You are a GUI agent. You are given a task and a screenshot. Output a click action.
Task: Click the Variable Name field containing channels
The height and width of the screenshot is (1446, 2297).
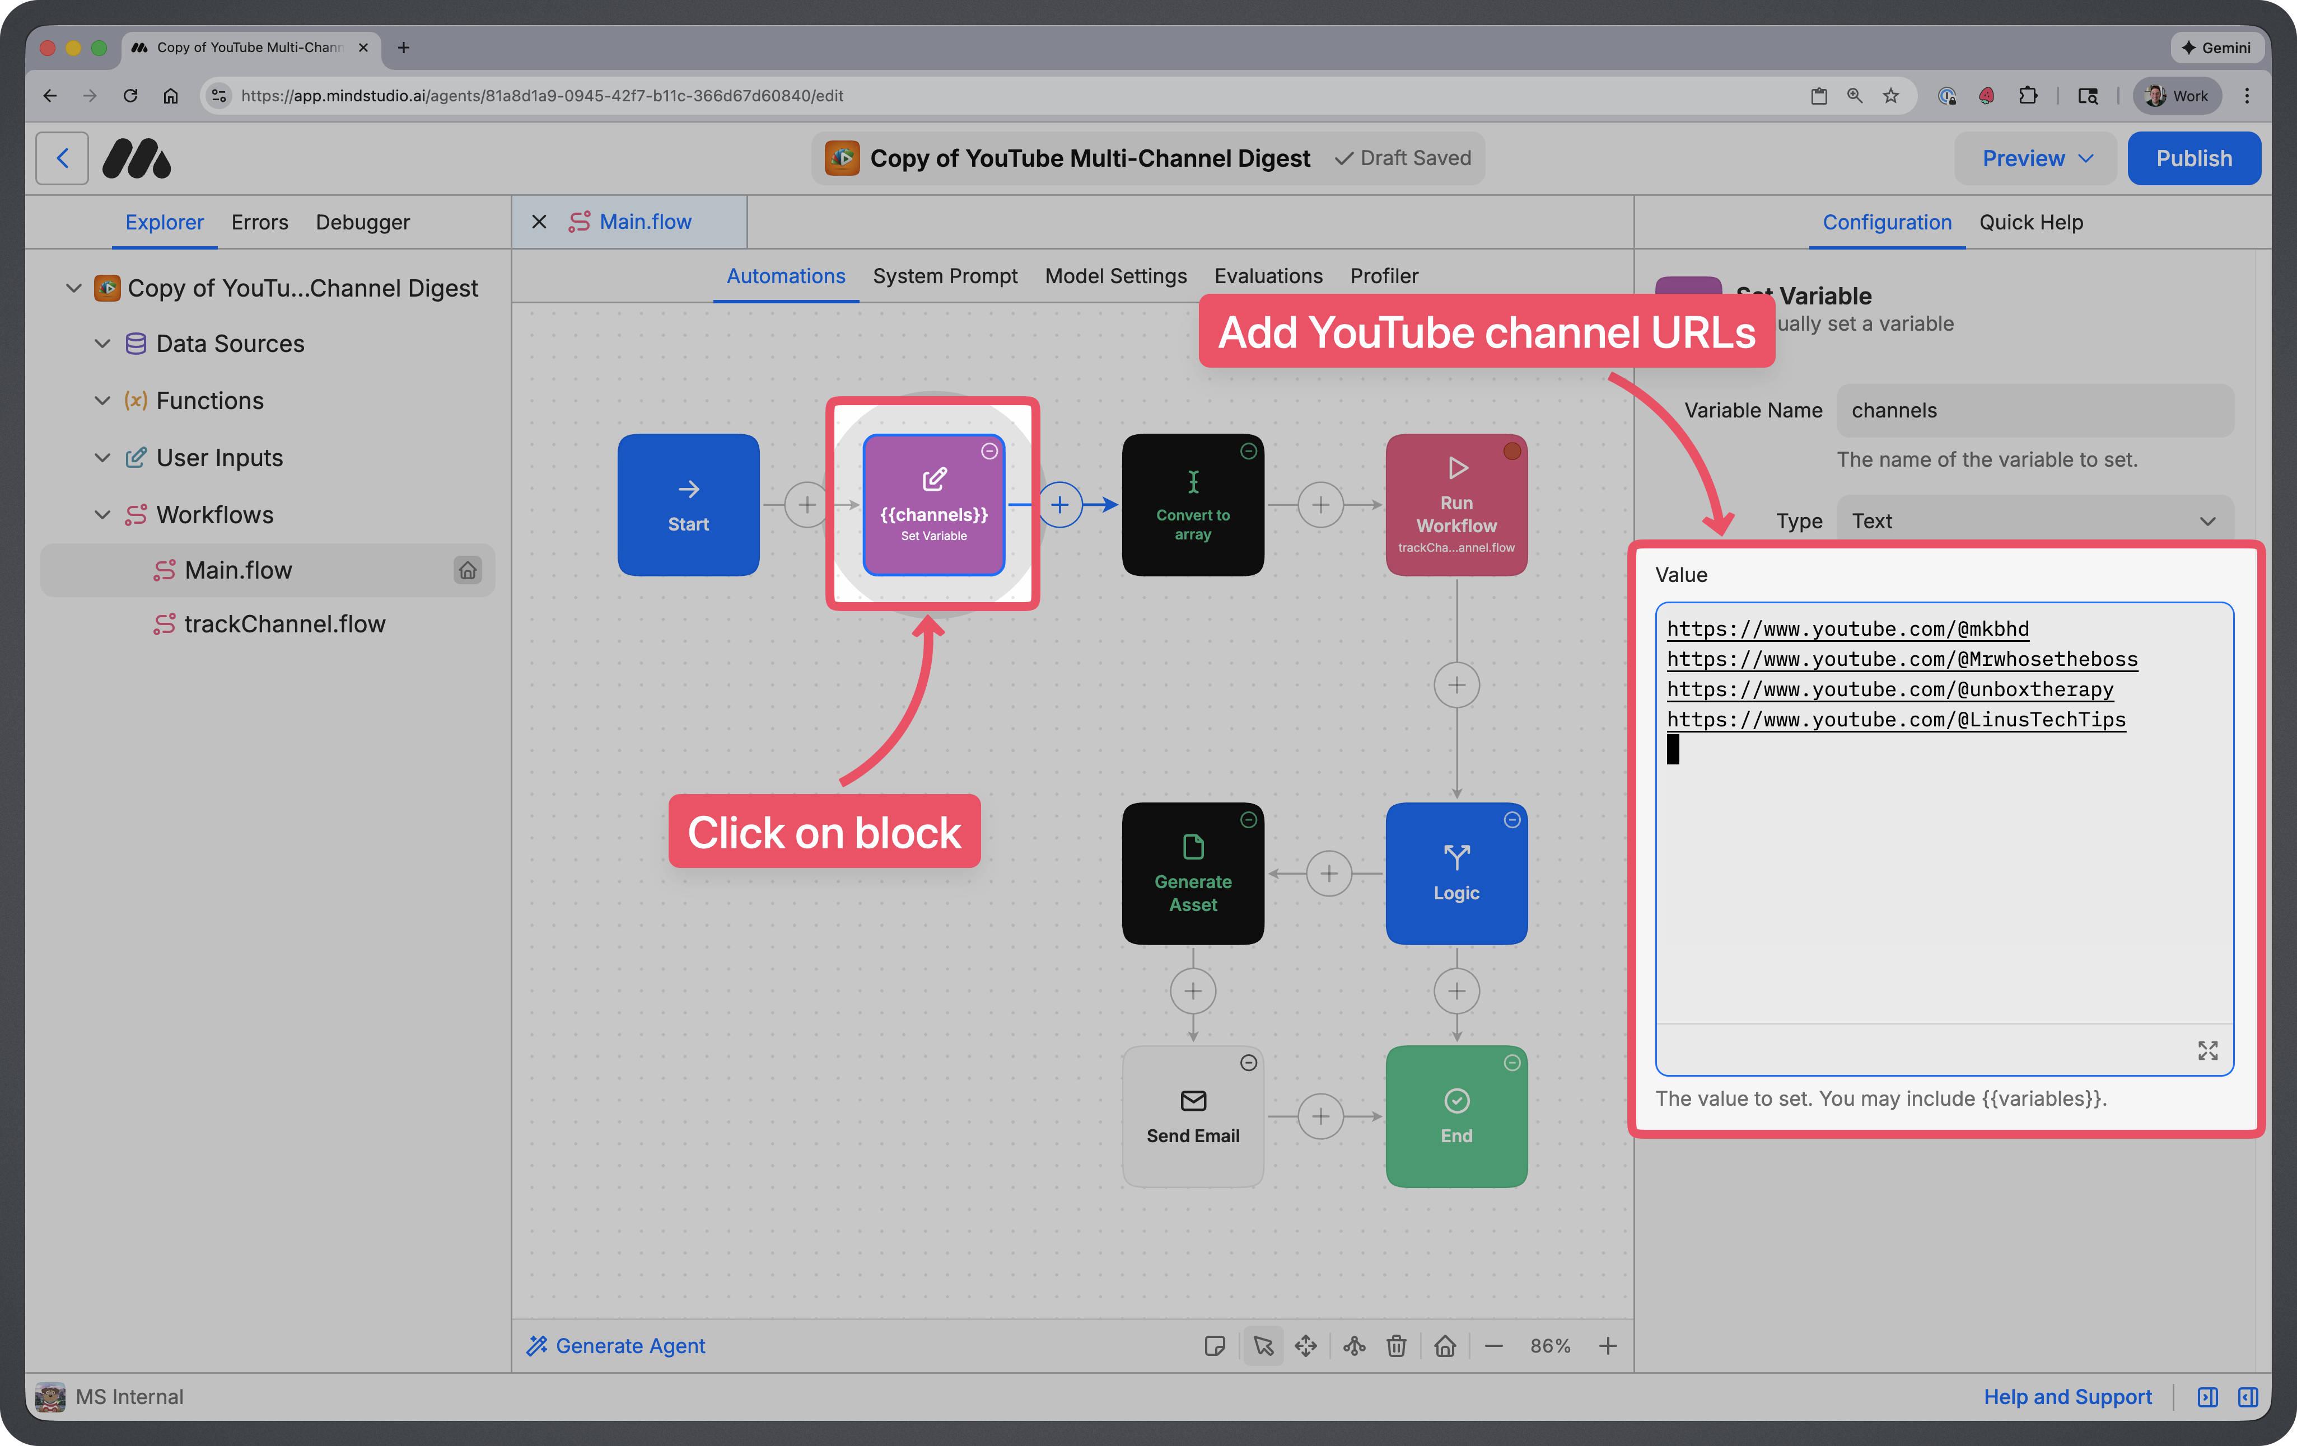click(2035, 410)
